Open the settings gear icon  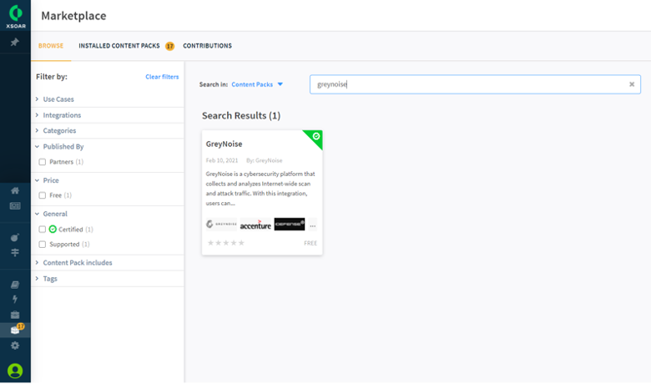point(15,346)
